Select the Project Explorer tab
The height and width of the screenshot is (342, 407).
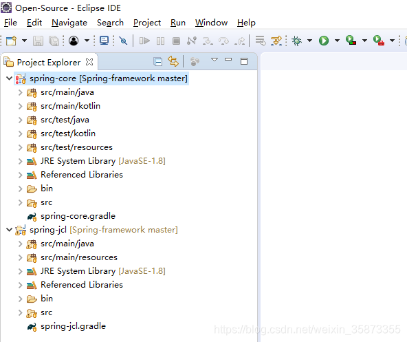[x=49, y=63]
